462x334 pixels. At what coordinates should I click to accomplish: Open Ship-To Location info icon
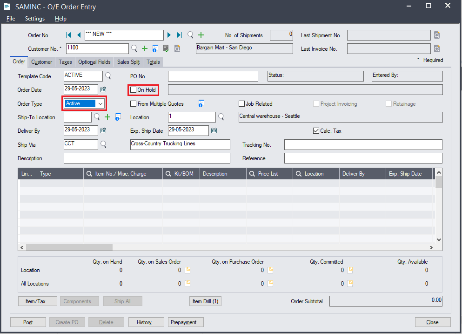coord(118,117)
